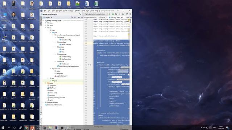This screenshot has width=232, height=130.
Task: Open the run configuration dropdown SpringSecurityPackApplication
Action: [x=96, y=14]
